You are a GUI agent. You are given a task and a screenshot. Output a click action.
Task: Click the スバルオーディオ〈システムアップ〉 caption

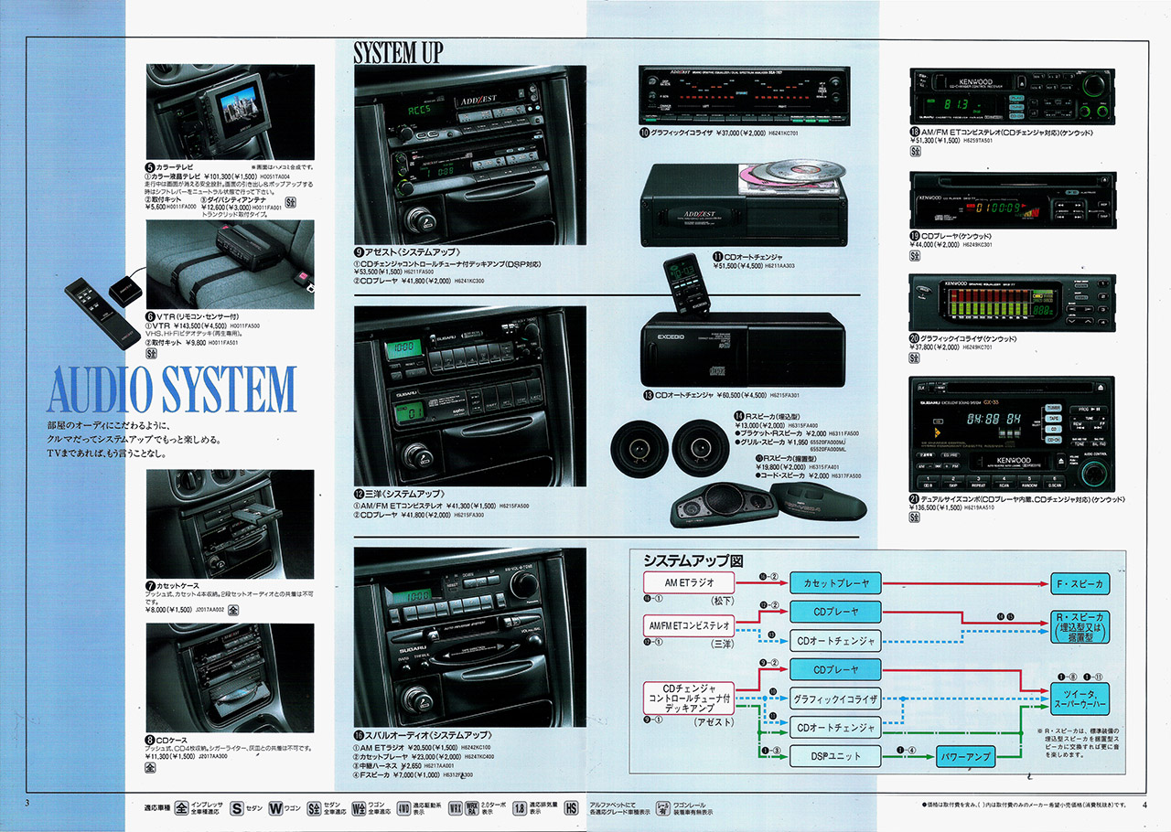pos(424,735)
